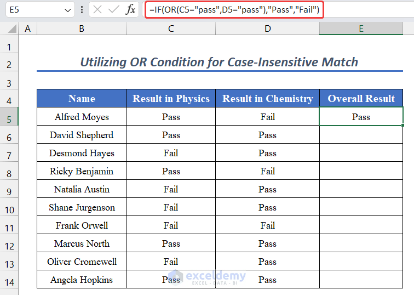Click the Select All corner triangle
Viewport: 414px width, 295px height.
tap(9, 29)
